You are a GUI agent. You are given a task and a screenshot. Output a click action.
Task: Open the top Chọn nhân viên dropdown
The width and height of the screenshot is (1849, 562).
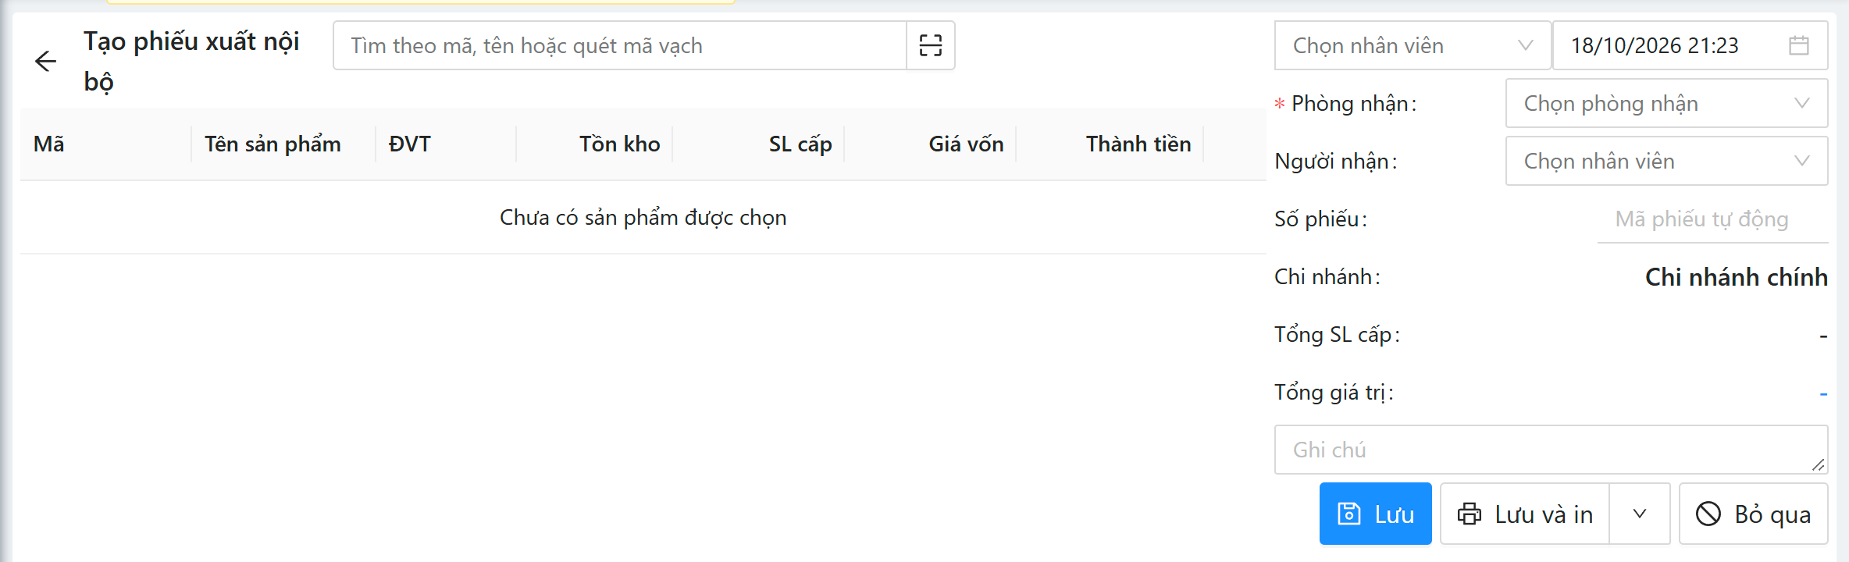1413,45
